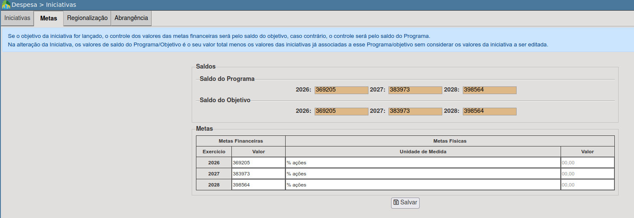
Task: Click the Saldo do Programa 2026 field
Action: point(341,90)
